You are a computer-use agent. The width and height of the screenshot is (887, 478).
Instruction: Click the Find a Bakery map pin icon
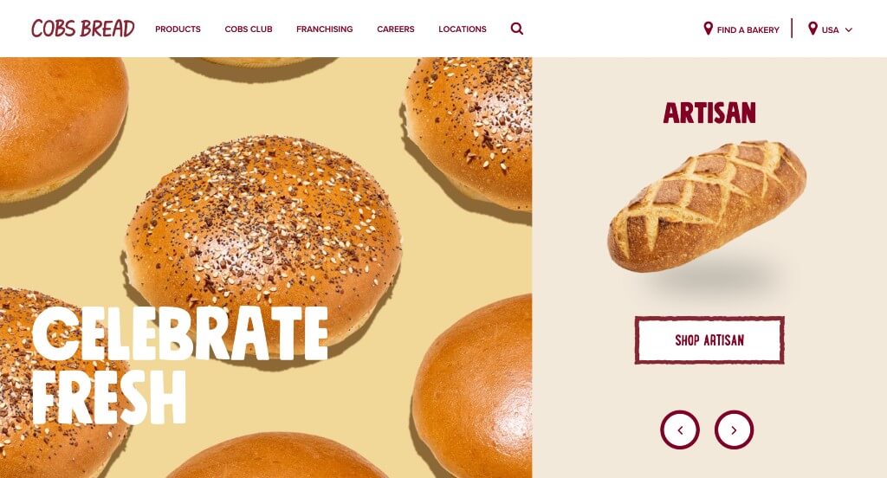[x=708, y=29]
